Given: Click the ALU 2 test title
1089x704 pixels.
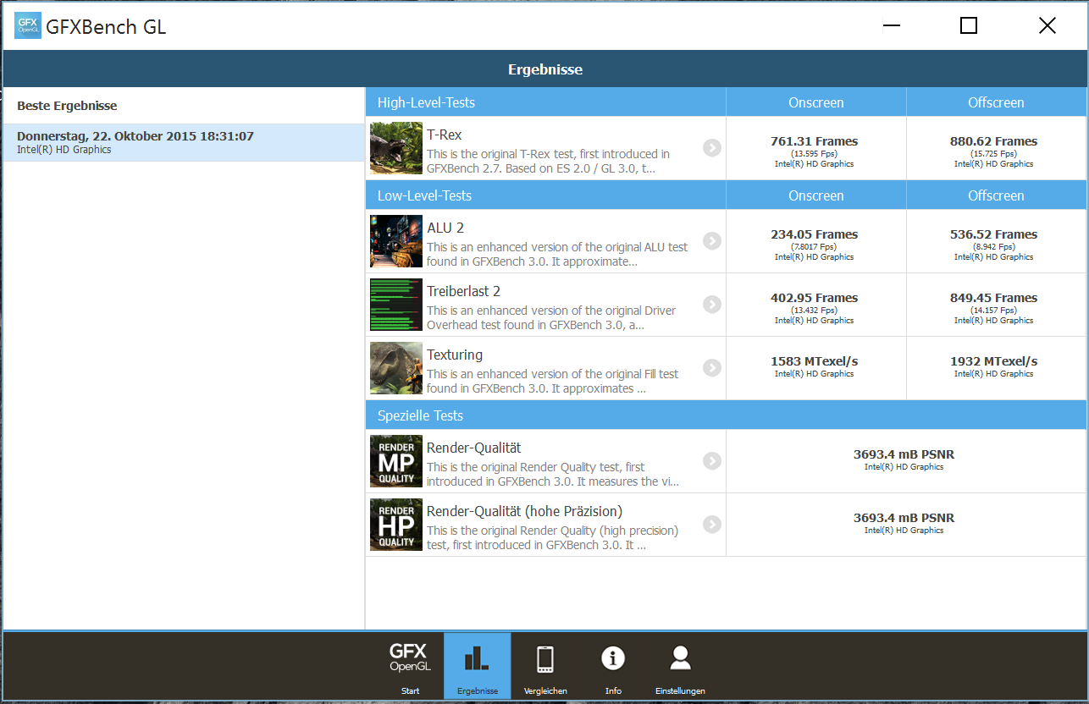Looking at the screenshot, I should click(x=445, y=228).
